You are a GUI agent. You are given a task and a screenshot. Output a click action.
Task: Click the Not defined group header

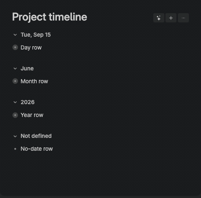(x=36, y=136)
